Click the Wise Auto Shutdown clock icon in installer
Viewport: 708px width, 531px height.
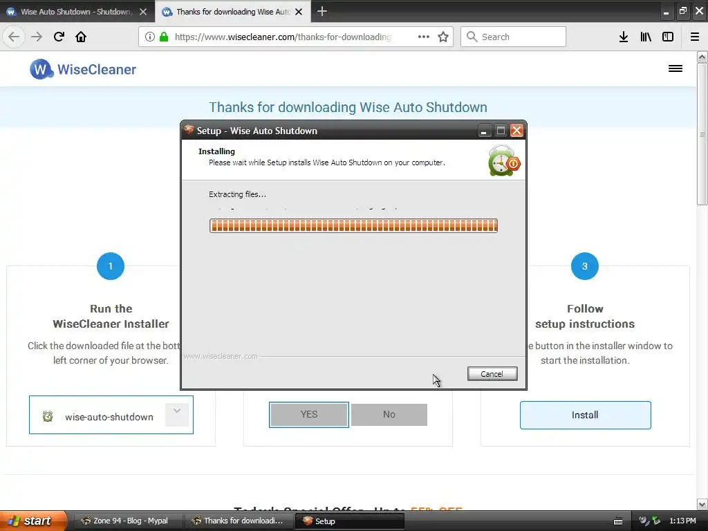pyautogui.click(x=504, y=160)
